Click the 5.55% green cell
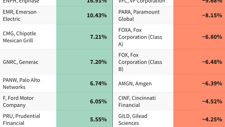225x127 pixels. tap(84, 119)
